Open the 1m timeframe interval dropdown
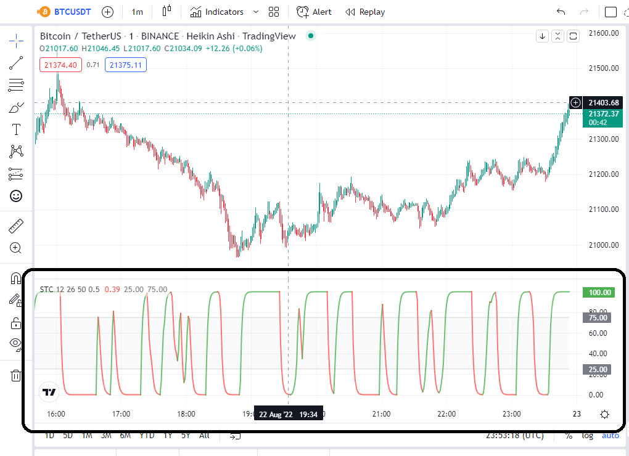 [137, 12]
